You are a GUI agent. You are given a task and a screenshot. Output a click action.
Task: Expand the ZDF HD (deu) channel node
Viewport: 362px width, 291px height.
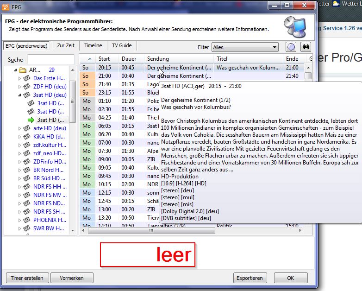pyautogui.click(x=20, y=87)
